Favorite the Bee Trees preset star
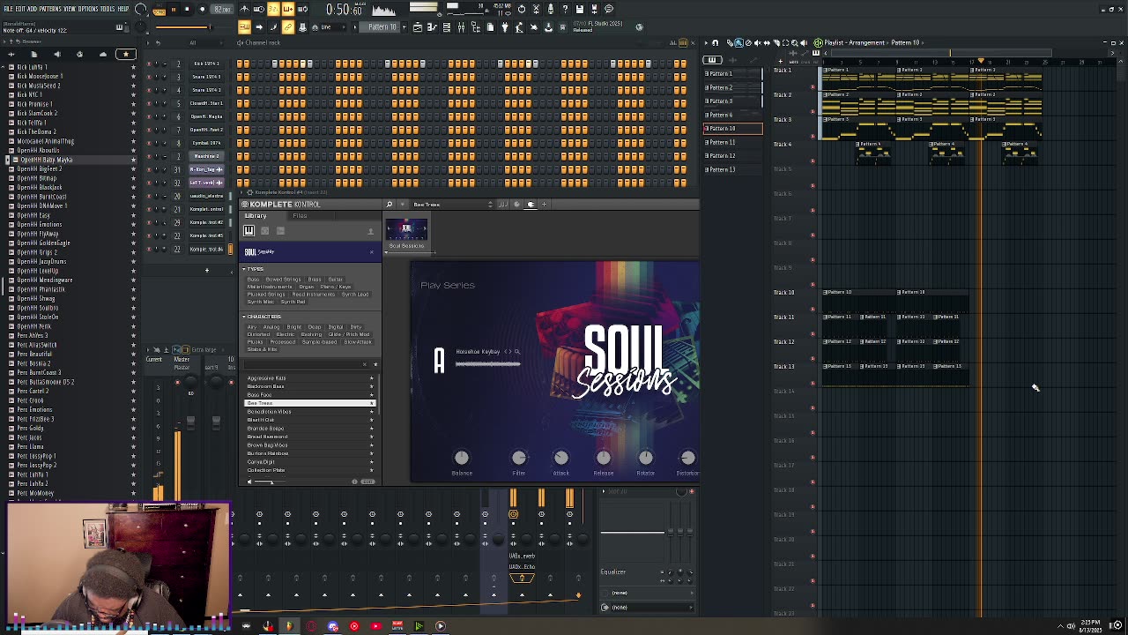1128x635 pixels. [x=371, y=403]
